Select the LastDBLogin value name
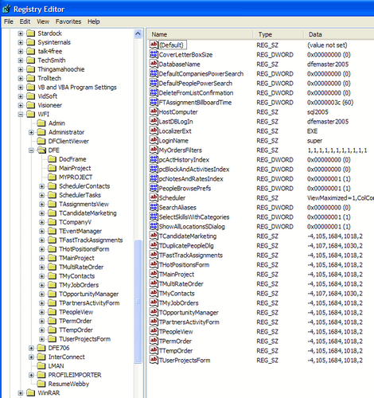 tap(176, 122)
